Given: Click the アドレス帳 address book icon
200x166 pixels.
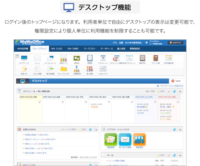Looking at the screenshot, I should [155, 59].
